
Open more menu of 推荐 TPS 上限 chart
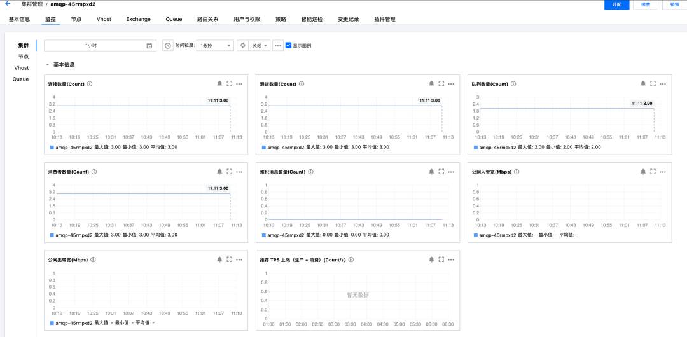451,259
